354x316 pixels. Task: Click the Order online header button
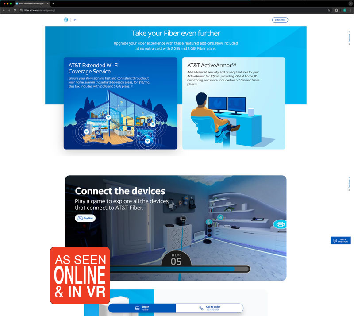click(x=280, y=20)
